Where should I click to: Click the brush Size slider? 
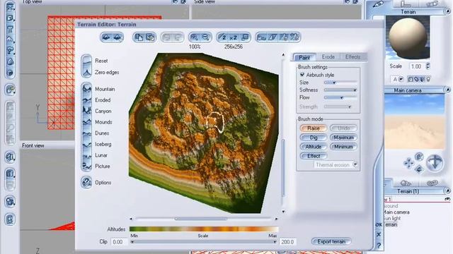pos(340,83)
